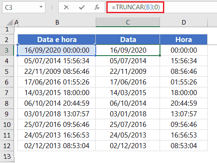217x163 pixels.
Task: Select Hora cell 00:00:00
Action: point(184,50)
